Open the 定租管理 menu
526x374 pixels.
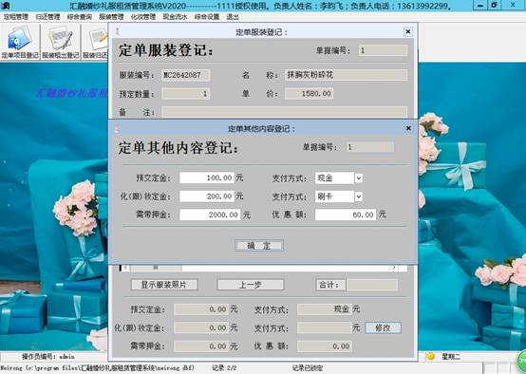click(16, 17)
